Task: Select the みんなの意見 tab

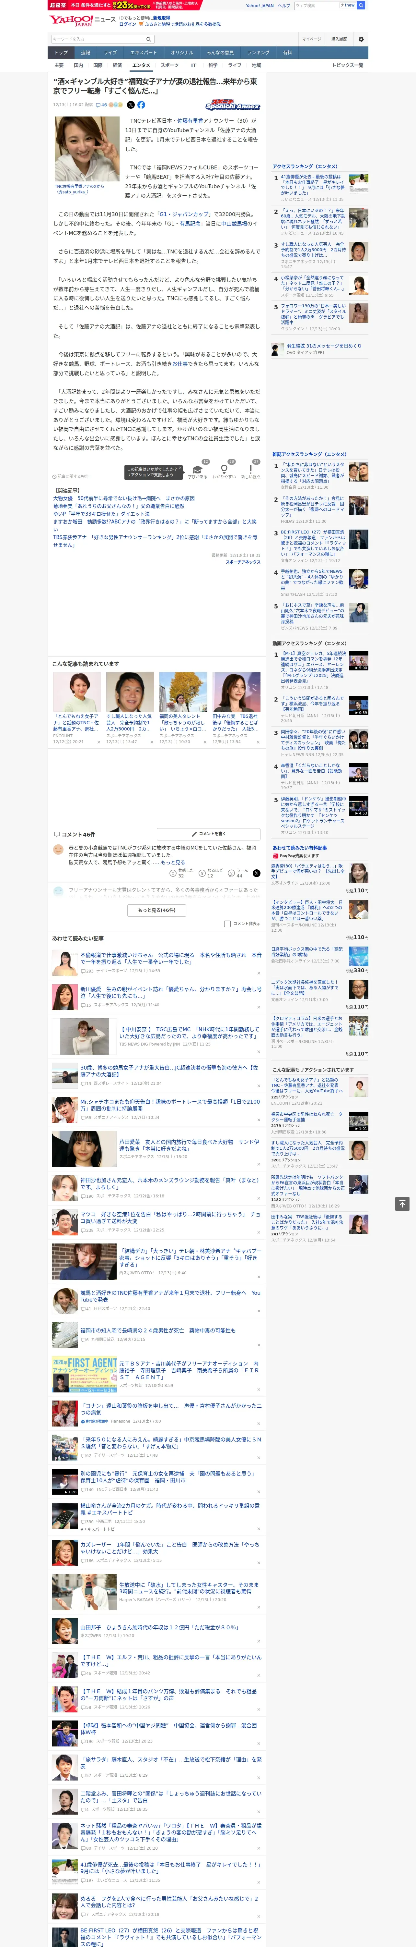Action: click(220, 53)
